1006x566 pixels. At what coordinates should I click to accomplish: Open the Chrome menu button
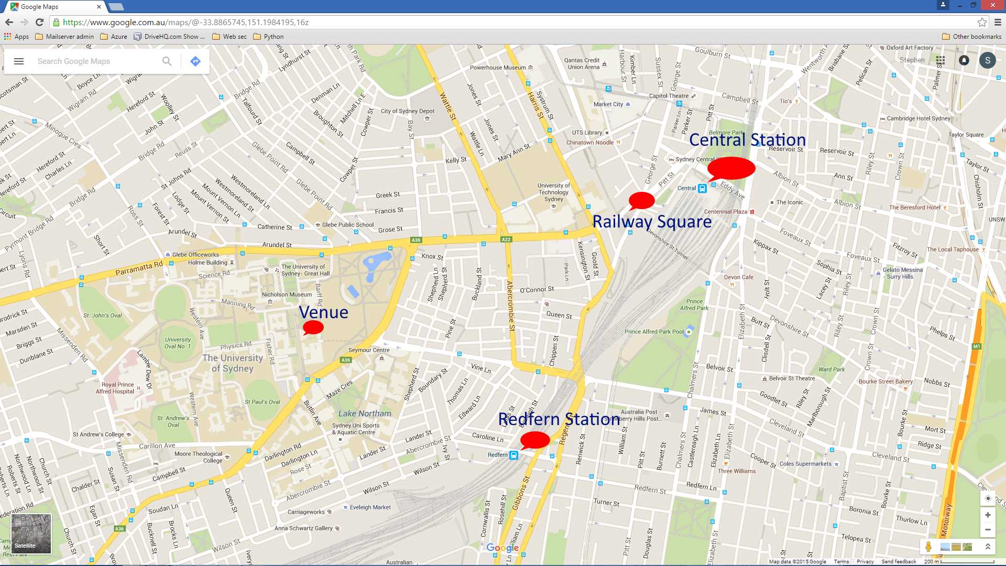[x=998, y=23]
